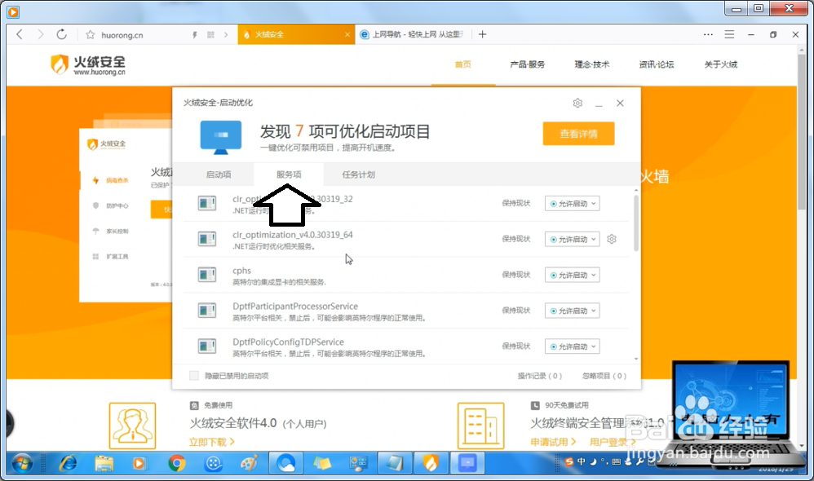Click the service icon of DptfPolicyConfigTDPService

click(x=207, y=346)
